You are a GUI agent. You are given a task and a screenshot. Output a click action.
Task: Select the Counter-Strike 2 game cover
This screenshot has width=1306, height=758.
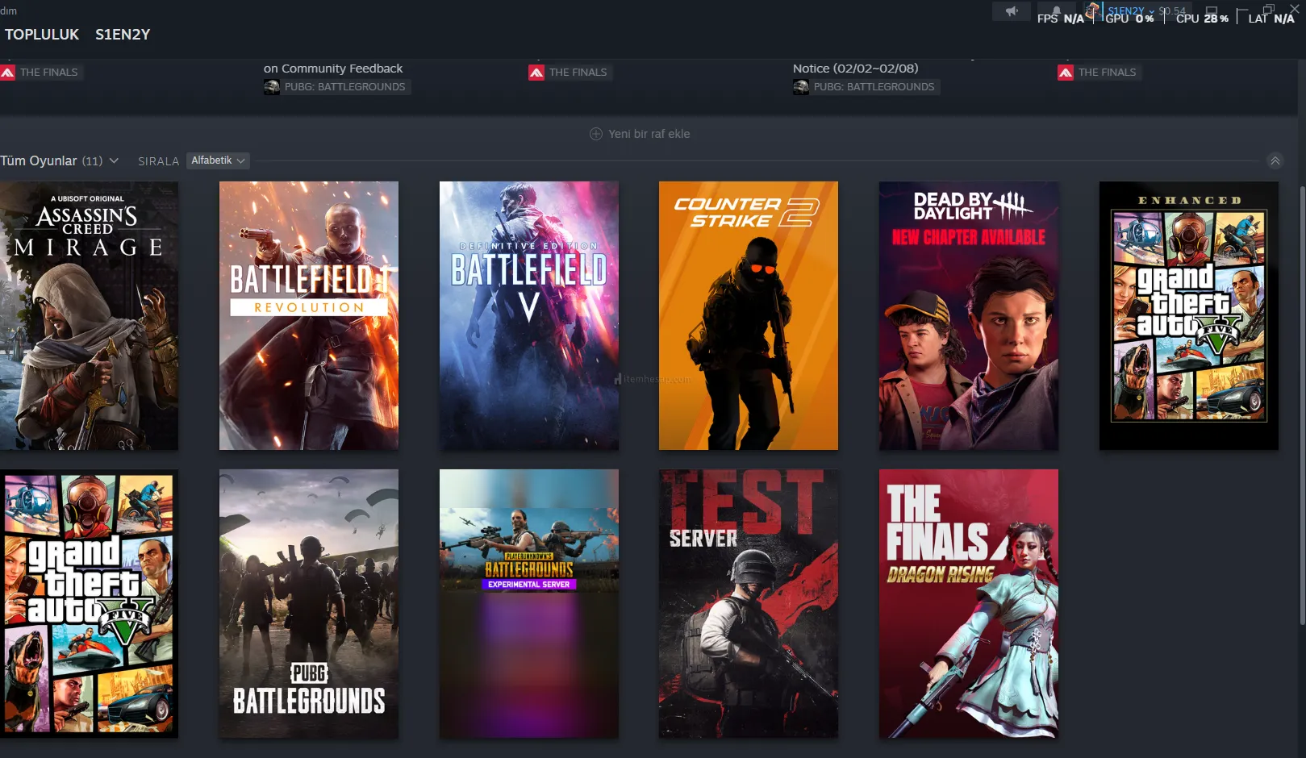748,315
